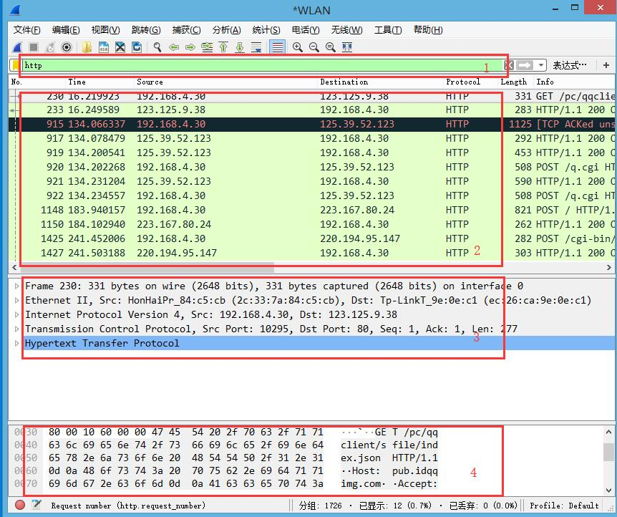Open expert information (red circle icon)
Screen dimensions: 617x517
coord(19,506)
